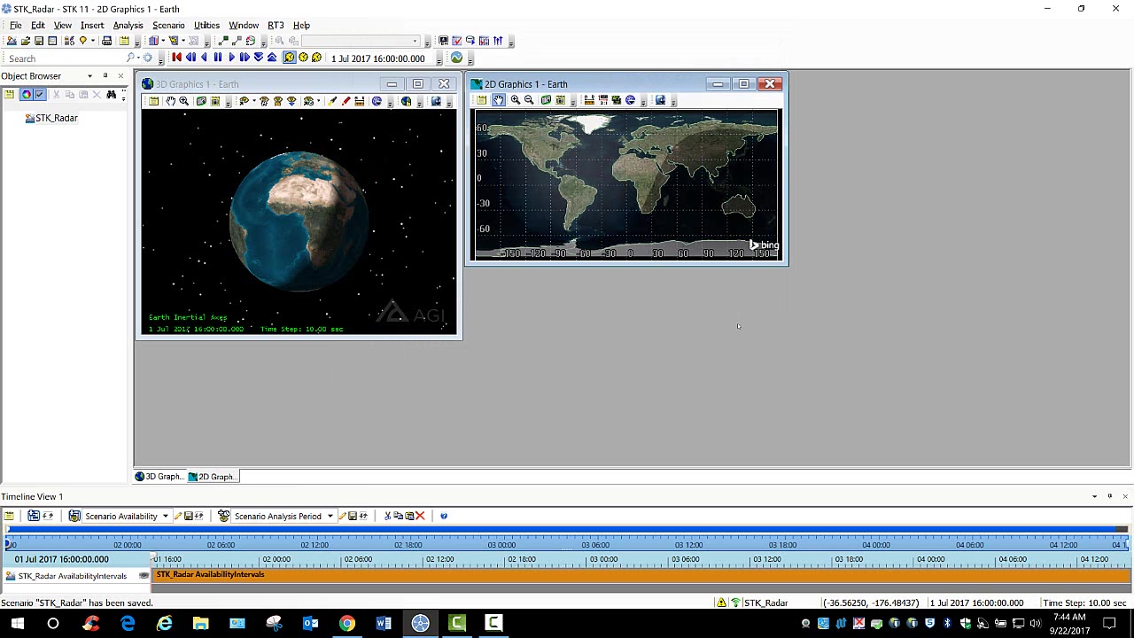Toggle the color wheel filter in Object Browser
The height and width of the screenshot is (638, 1134).
[x=26, y=95]
